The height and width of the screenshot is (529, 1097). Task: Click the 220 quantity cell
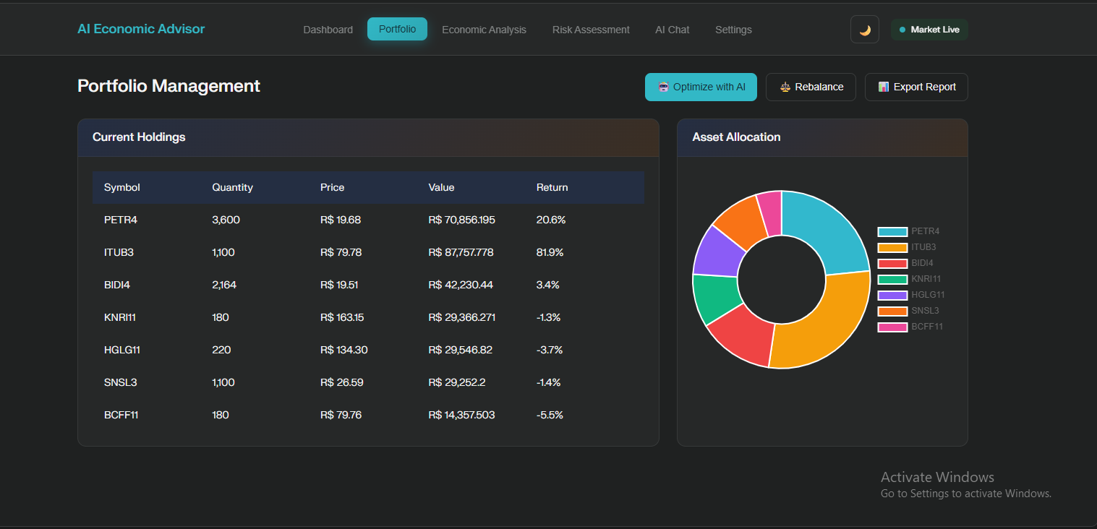[221, 350]
